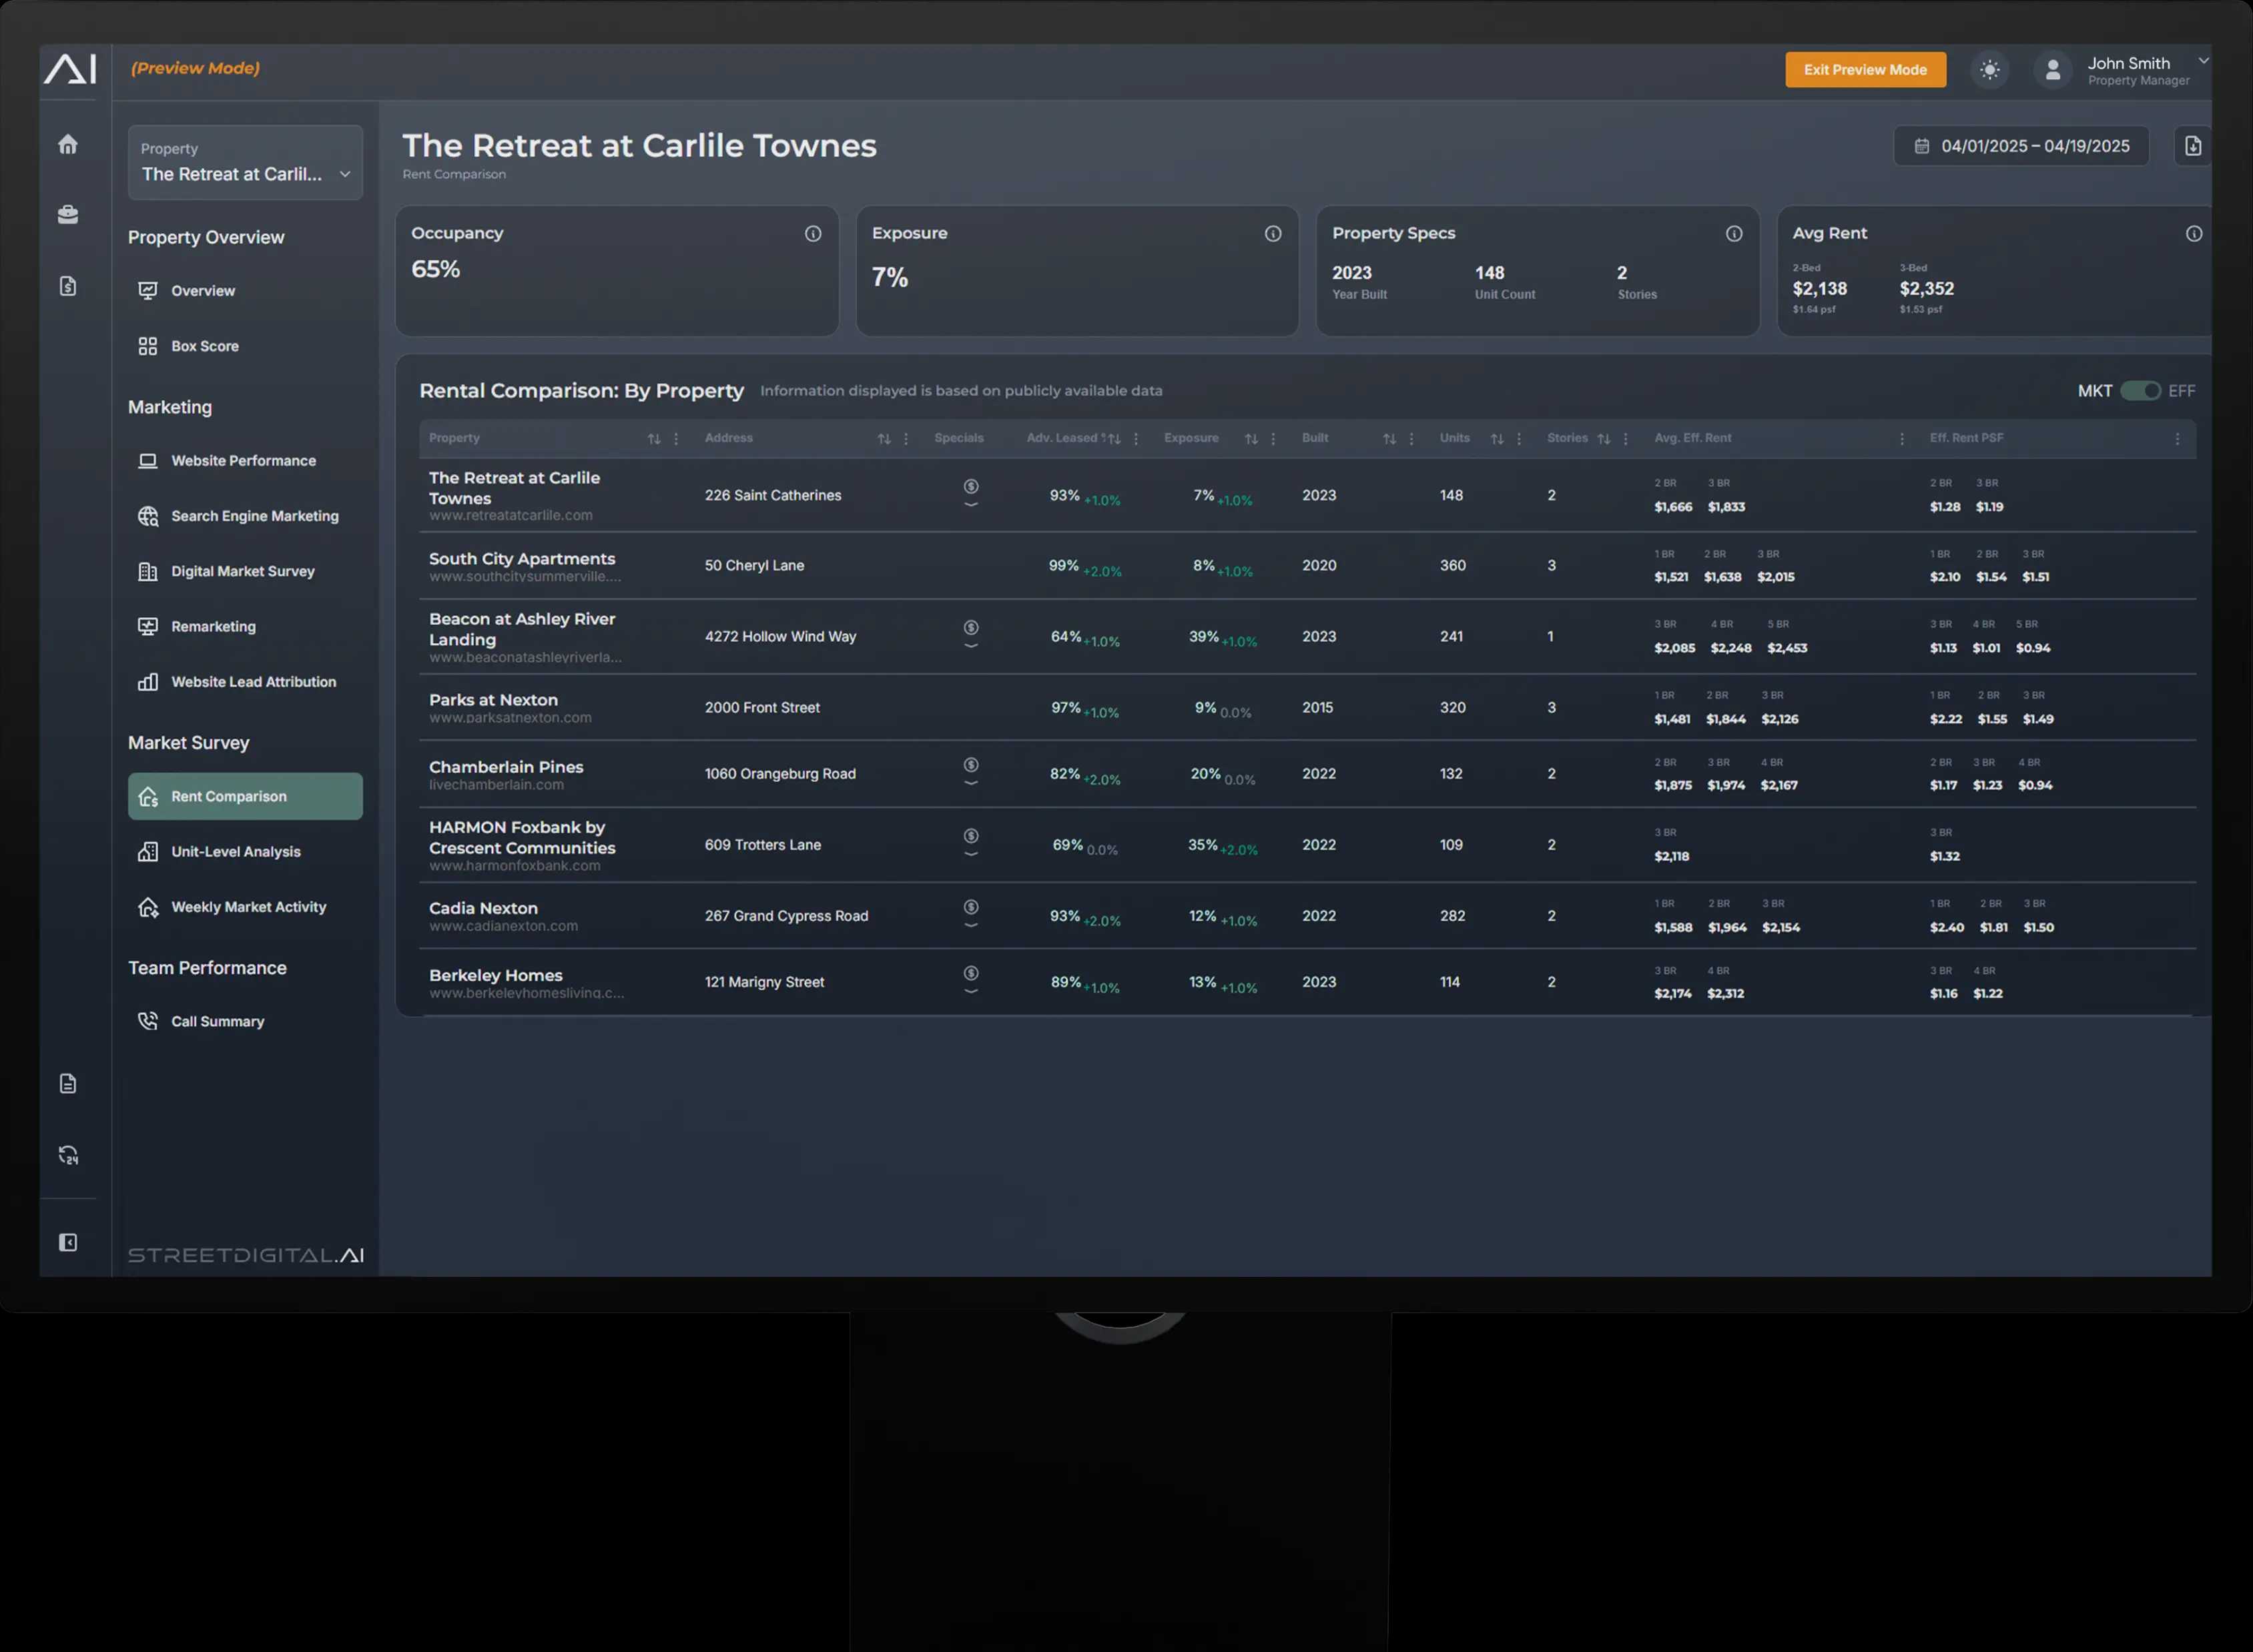Click specials icon for Cadia Nexton row
This screenshot has width=2253, height=1652.
click(x=971, y=914)
